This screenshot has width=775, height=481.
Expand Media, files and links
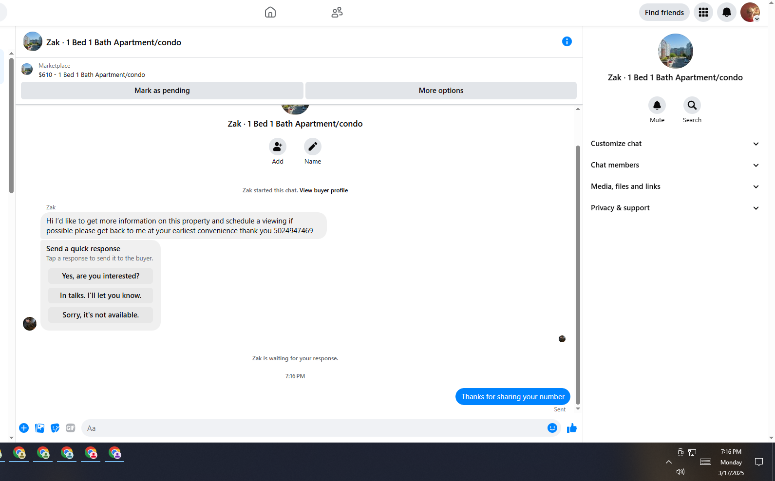pyautogui.click(x=675, y=186)
